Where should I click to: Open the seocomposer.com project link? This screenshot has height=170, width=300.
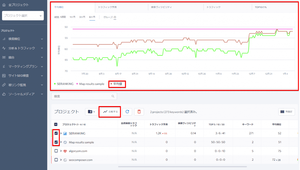(x=81, y=160)
